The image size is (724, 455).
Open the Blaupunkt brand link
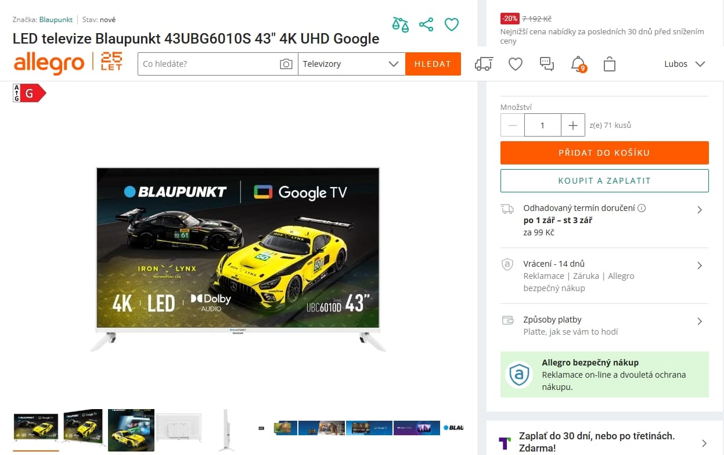click(x=56, y=20)
